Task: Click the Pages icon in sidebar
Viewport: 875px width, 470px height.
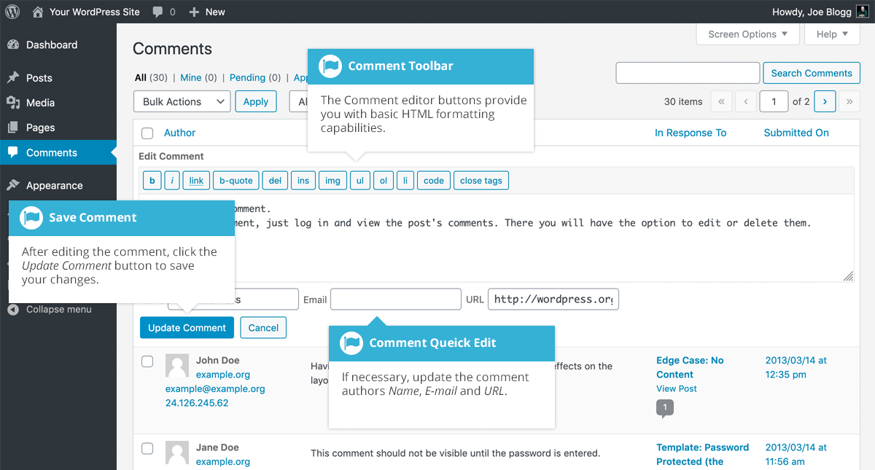Action: pyautogui.click(x=13, y=128)
